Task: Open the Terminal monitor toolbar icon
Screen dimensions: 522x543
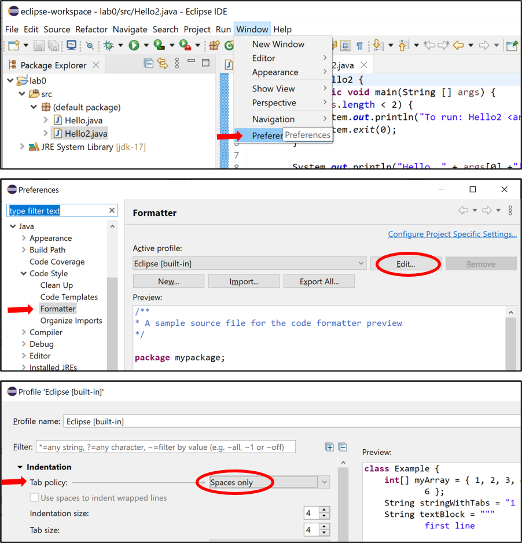Action: [x=72, y=45]
